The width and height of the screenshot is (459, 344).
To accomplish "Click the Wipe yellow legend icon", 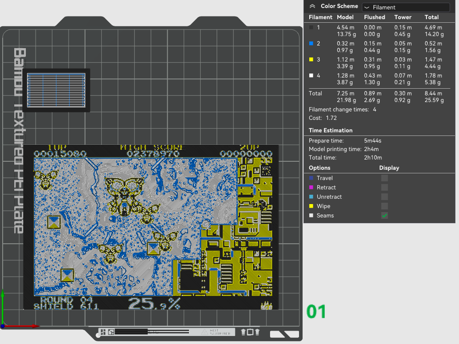I will (x=311, y=206).
